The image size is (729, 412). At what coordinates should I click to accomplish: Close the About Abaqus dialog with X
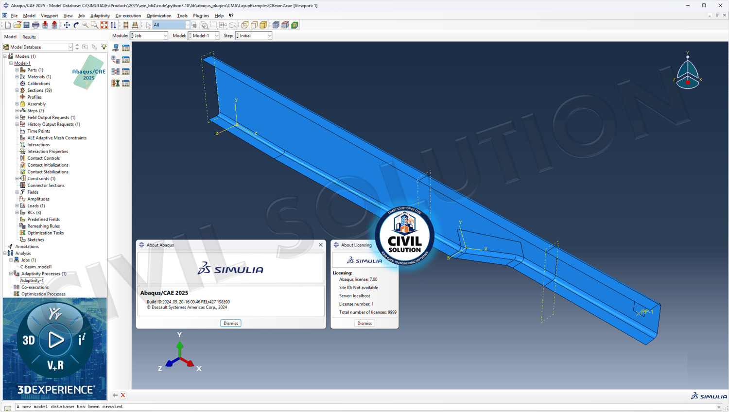(321, 245)
